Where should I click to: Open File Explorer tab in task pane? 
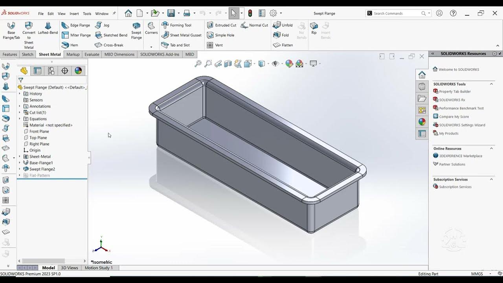[x=422, y=98]
